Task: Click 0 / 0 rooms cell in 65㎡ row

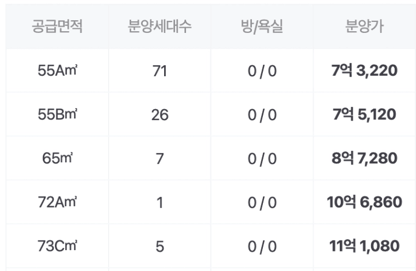Action: (262, 159)
